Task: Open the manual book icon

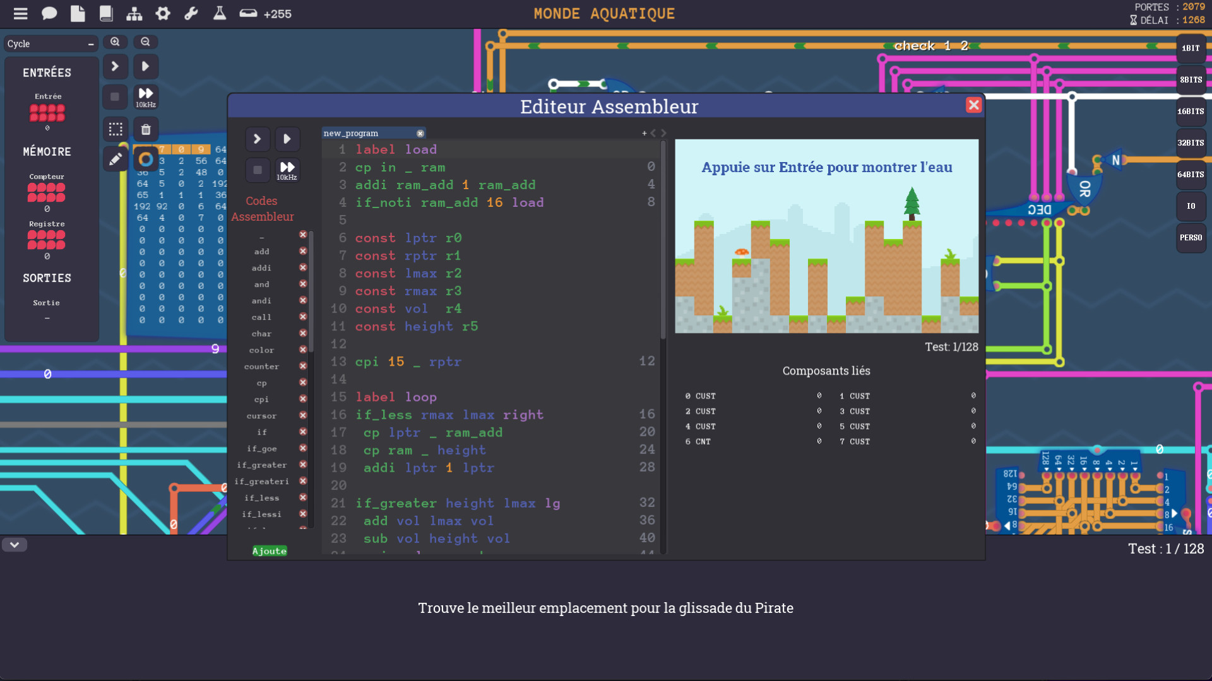Action: (106, 13)
